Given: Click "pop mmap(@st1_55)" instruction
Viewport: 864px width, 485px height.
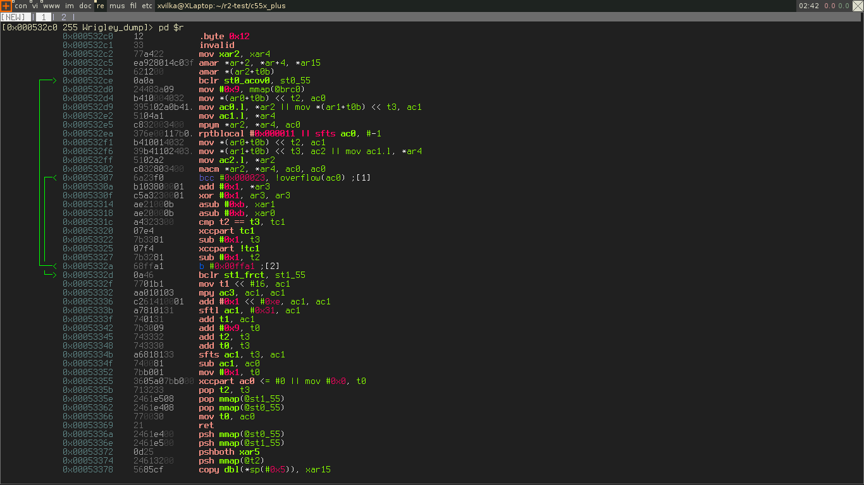Looking at the screenshot, I should (x=242, y=398).
